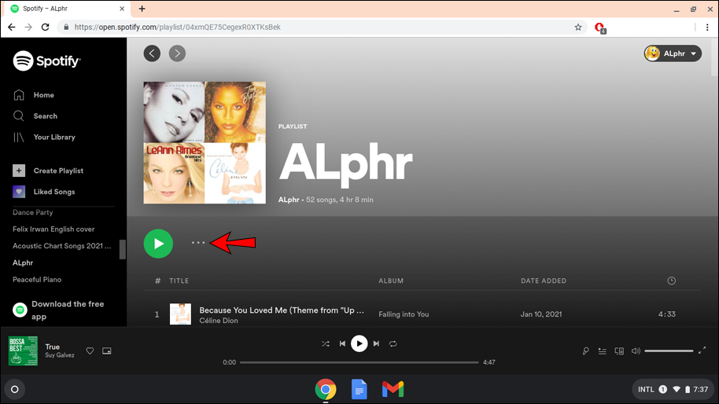Image resolution: width=719 pixels, height=404 pixels.
Task: Click the ALphr playlist owner link
Action: pyautogui.click(x=289, y=200)
